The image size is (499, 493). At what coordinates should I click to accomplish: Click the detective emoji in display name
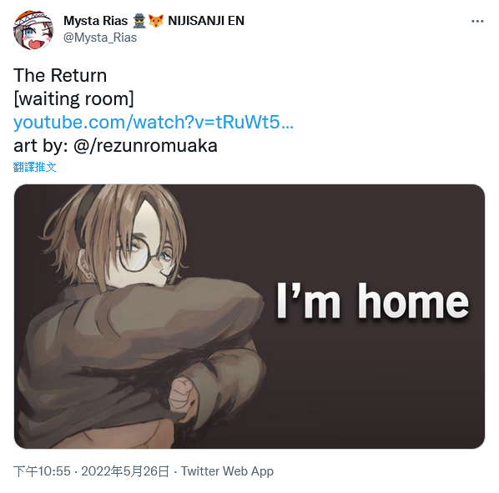point(139,21)
